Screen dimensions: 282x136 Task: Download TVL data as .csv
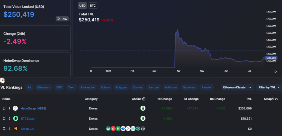point(62,19)
